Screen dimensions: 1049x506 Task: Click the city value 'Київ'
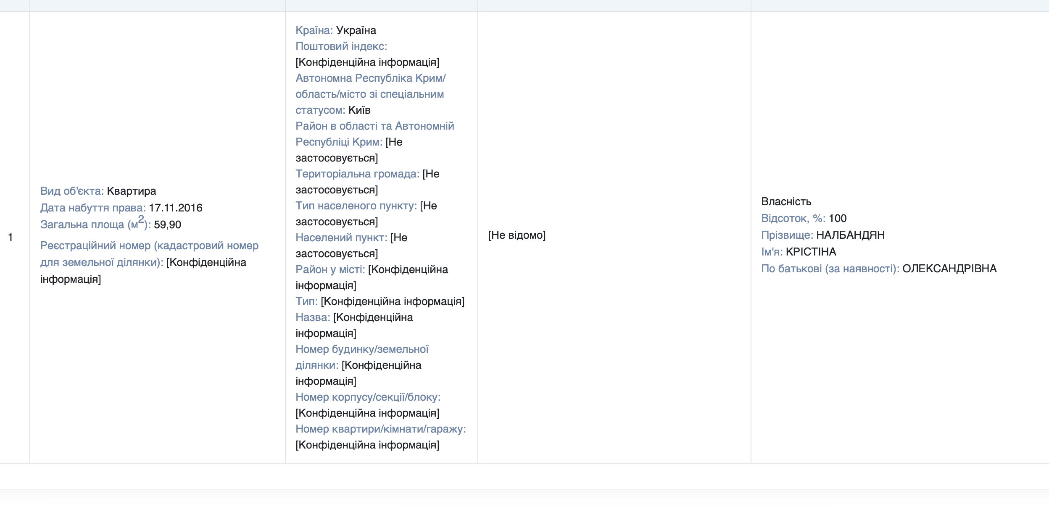[x=359, y=110]
